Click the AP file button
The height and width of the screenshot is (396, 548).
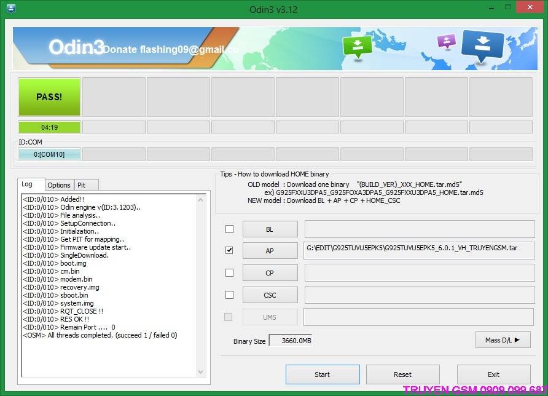coord(270,251)
